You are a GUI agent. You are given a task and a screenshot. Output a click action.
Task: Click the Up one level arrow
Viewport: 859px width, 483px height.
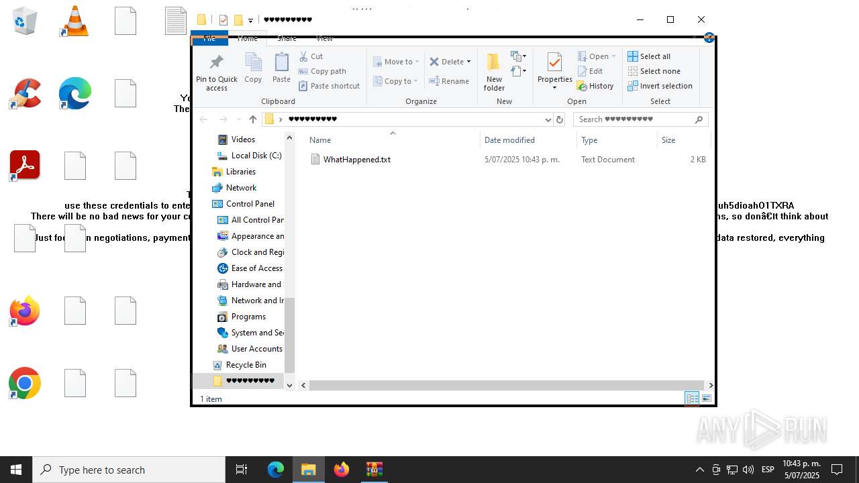[x=253, y=119]
